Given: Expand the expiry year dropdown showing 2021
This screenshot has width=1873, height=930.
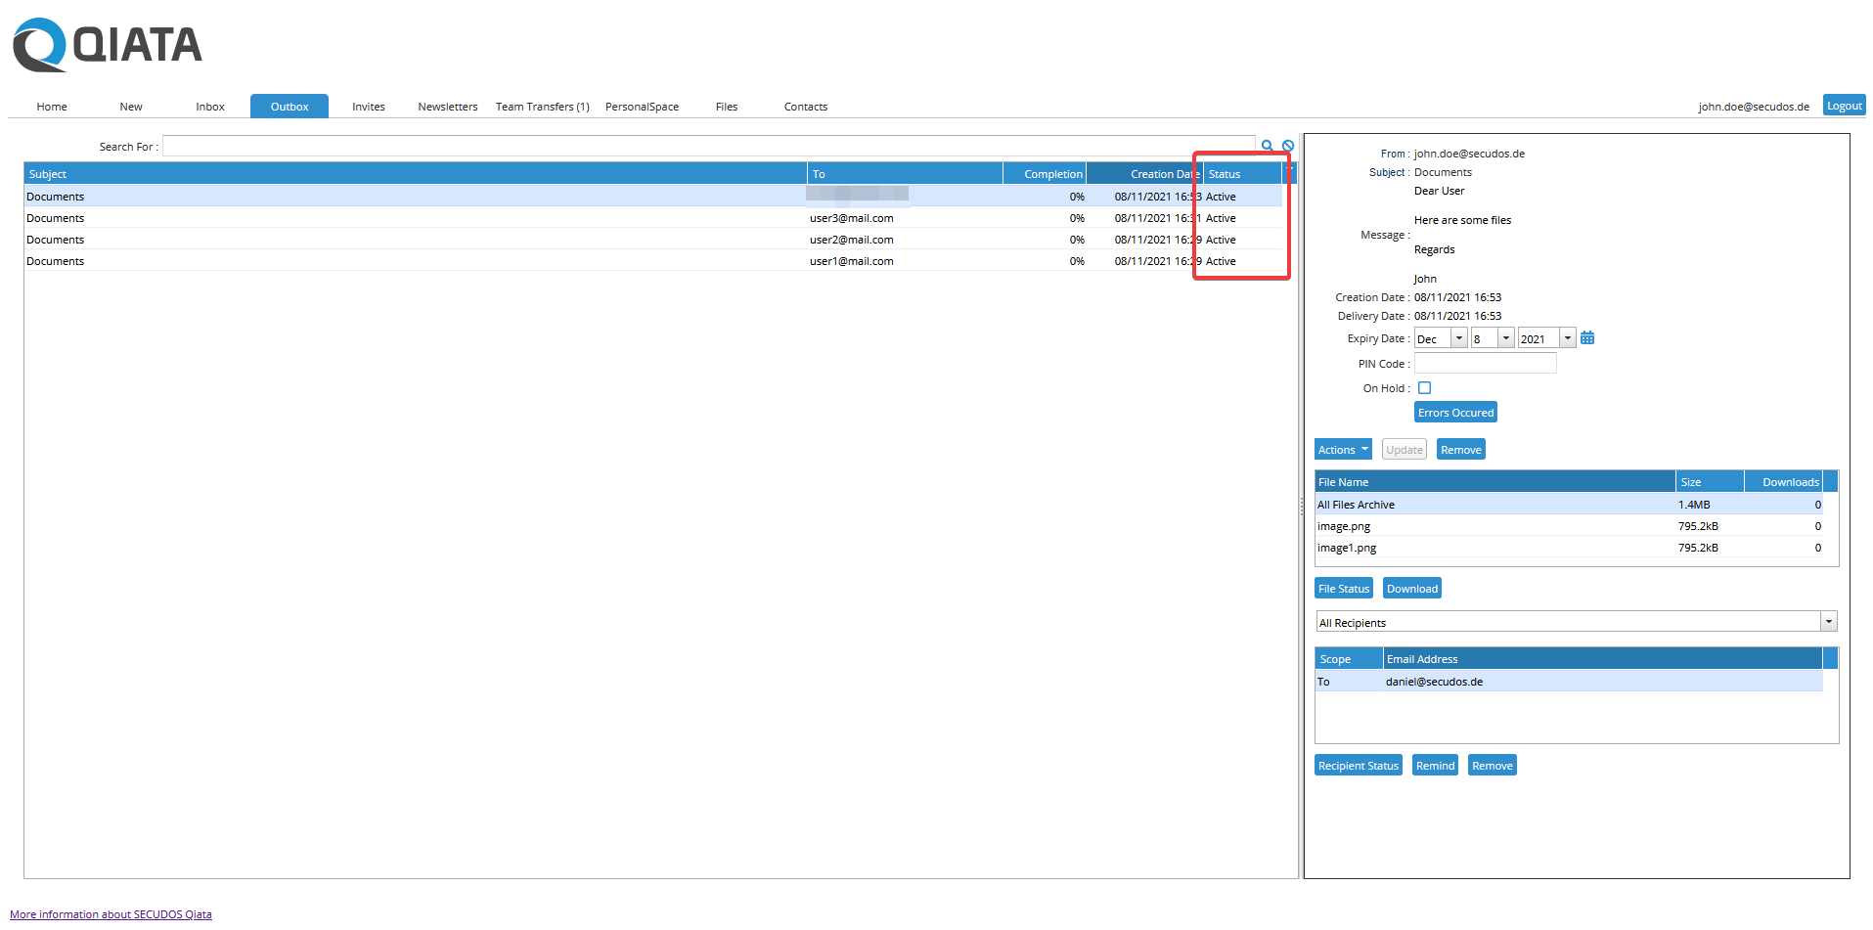Looking at the screenshot, I should [1567, 338].
